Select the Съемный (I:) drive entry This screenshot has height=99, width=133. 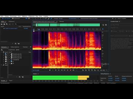point(16,60)
